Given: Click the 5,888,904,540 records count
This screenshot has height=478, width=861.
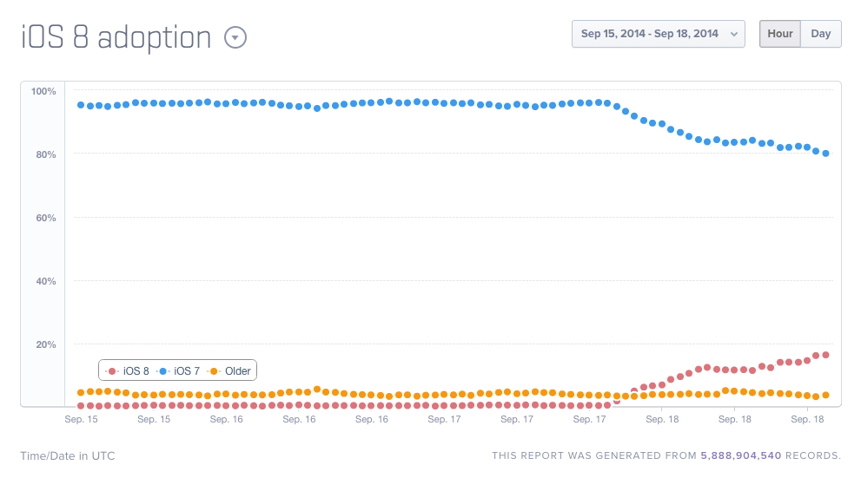Looking at the screenshot, I should (741, 455).
